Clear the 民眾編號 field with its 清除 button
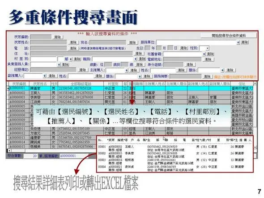 coord(57,37)
